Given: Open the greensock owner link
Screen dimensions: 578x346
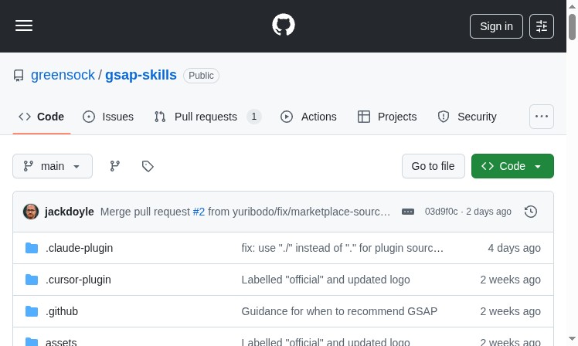Looking at the screenshot, I should pos(63,75).
